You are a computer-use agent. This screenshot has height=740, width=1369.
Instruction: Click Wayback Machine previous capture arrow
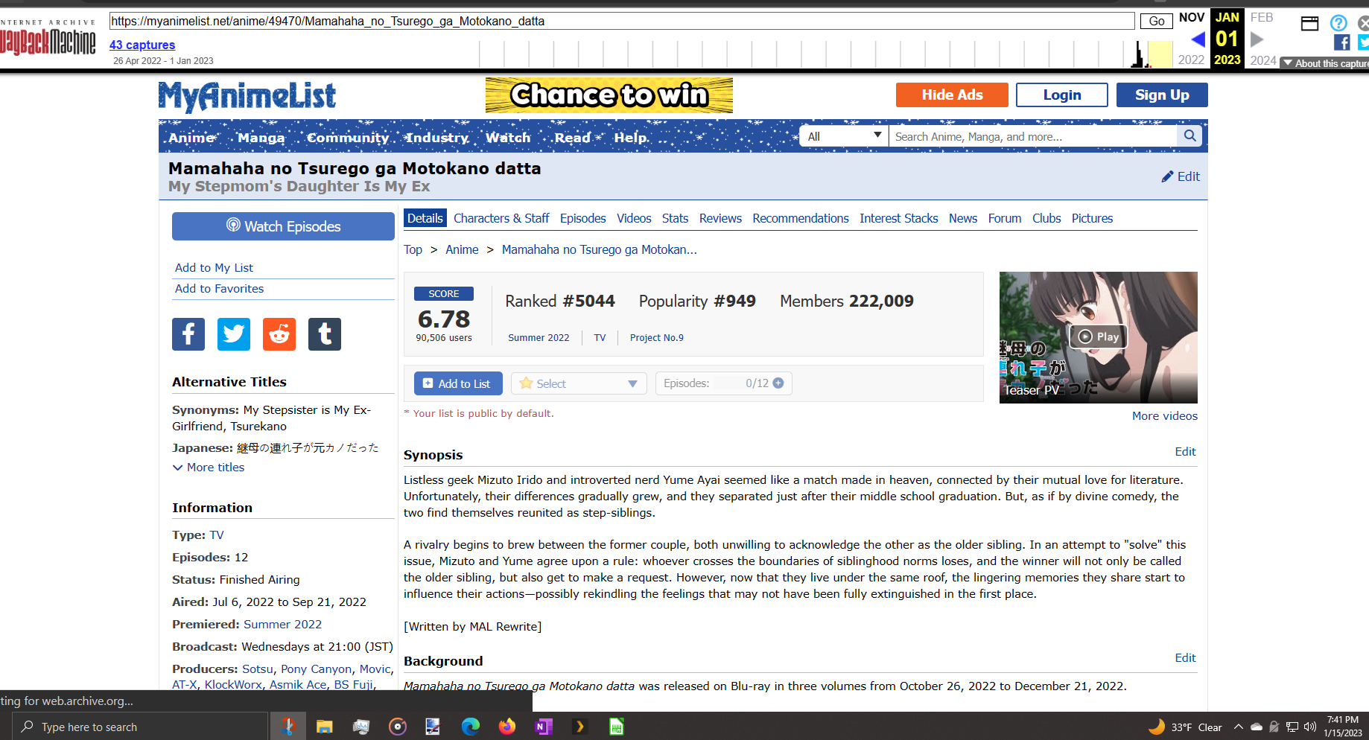pos(1198,39)
